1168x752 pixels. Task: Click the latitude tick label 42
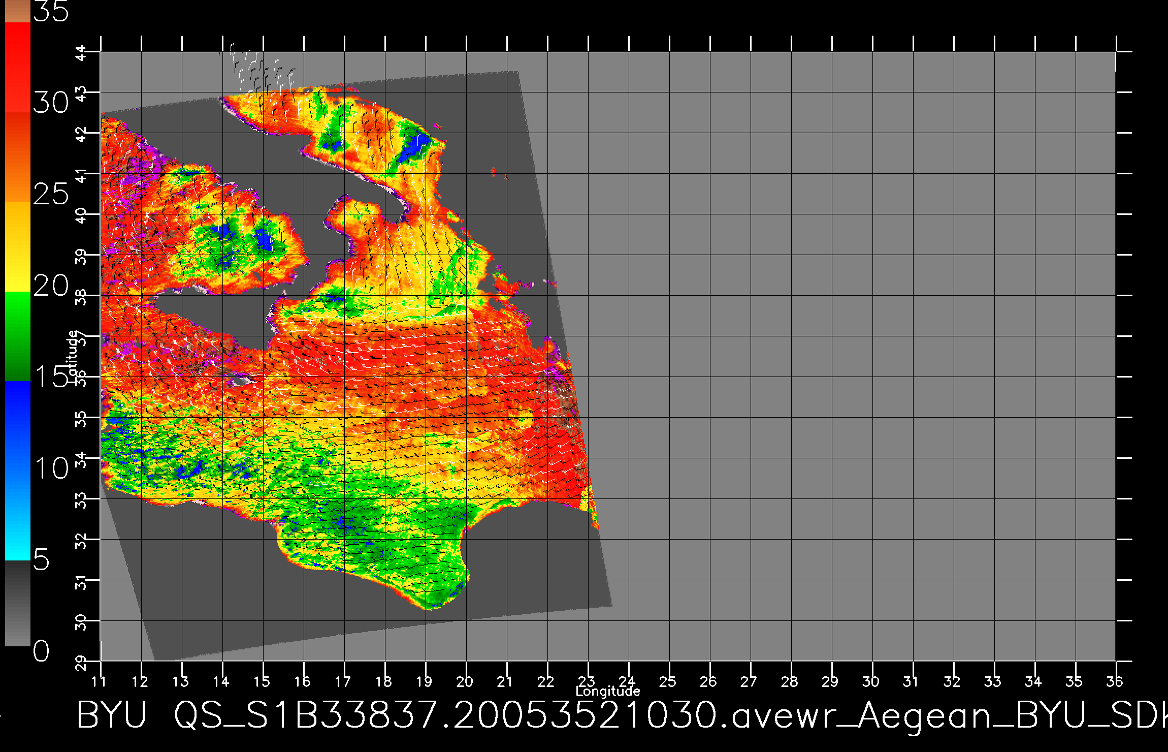[x=81, y=134]
